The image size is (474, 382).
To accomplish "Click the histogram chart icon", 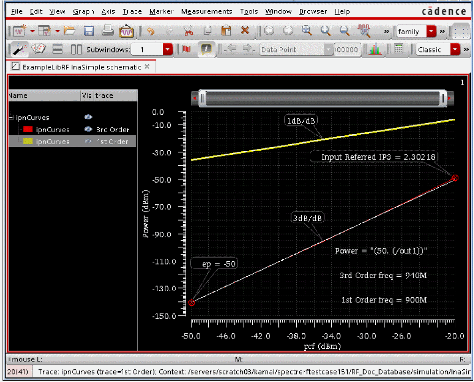I will point(374,49).
